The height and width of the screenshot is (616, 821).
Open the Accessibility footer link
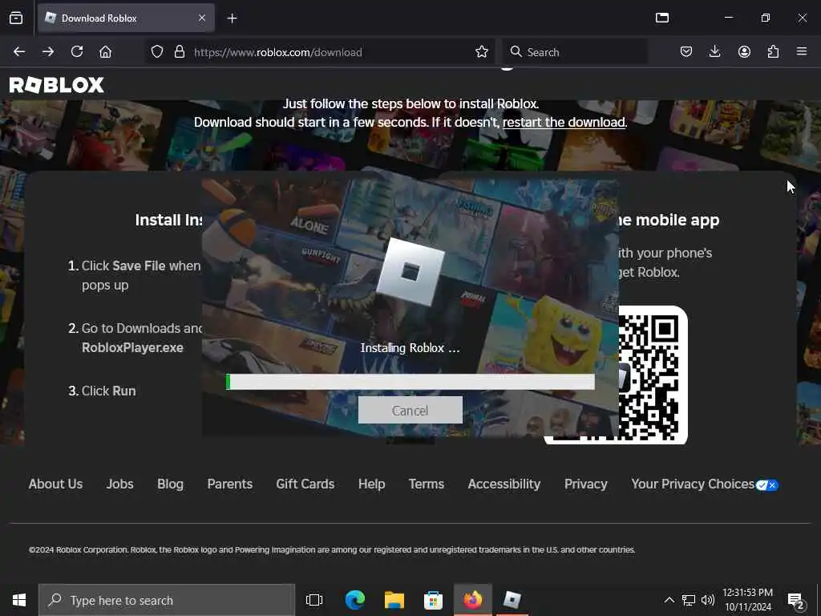pos(504,484)
